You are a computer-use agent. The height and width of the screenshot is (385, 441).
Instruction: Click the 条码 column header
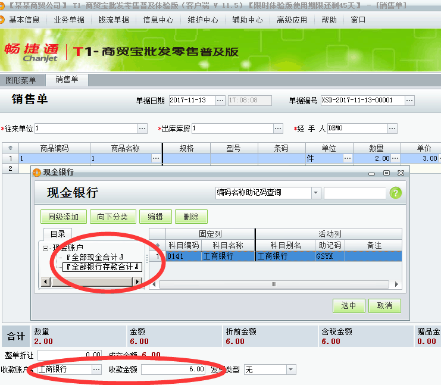(x=282, y=148)
